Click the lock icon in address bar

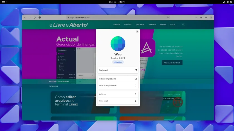click(68, 17)
